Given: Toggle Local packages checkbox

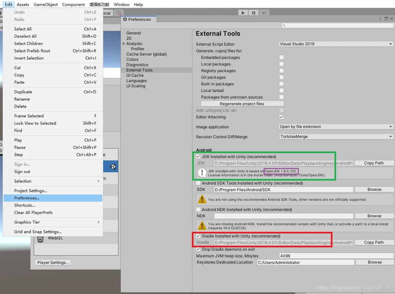Looking at the screenshot, I should click(x=281, y=64).
